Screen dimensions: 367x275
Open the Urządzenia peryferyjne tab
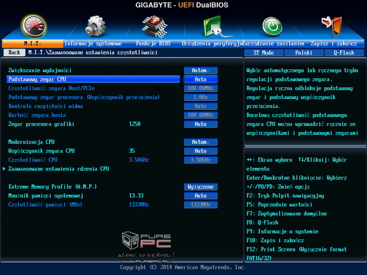pos(212,44)
